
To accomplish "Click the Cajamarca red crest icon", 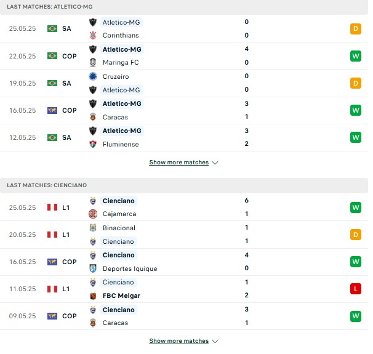I will coord(93,214).
